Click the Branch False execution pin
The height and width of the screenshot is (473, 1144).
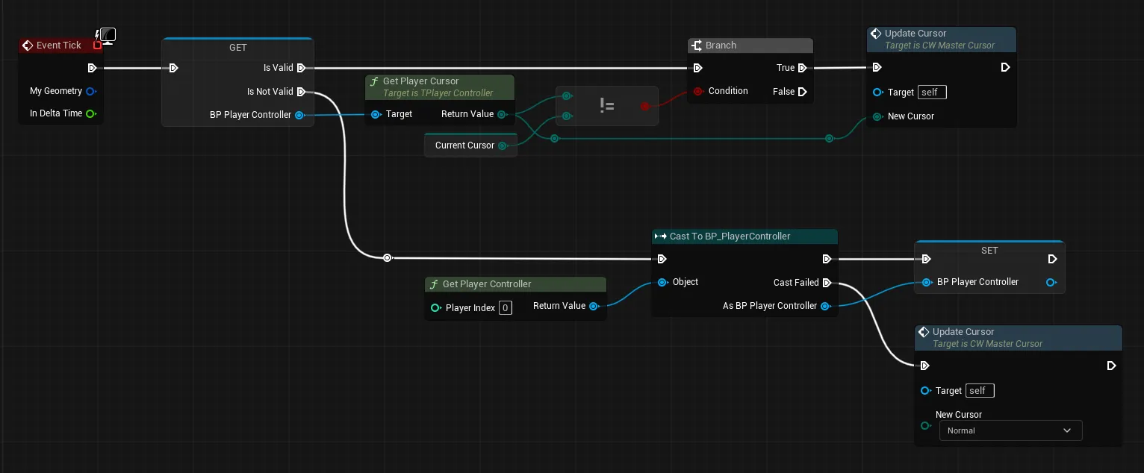(x=802, y=92)
